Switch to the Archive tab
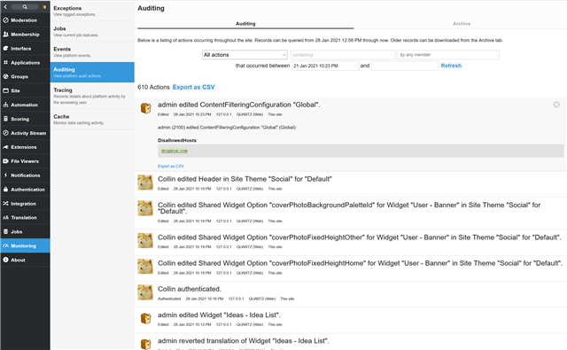This screenshot has width=567, height=350. coord(462,24)
